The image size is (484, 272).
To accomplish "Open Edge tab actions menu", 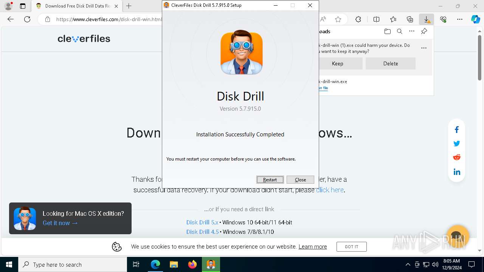I will 23,6.
